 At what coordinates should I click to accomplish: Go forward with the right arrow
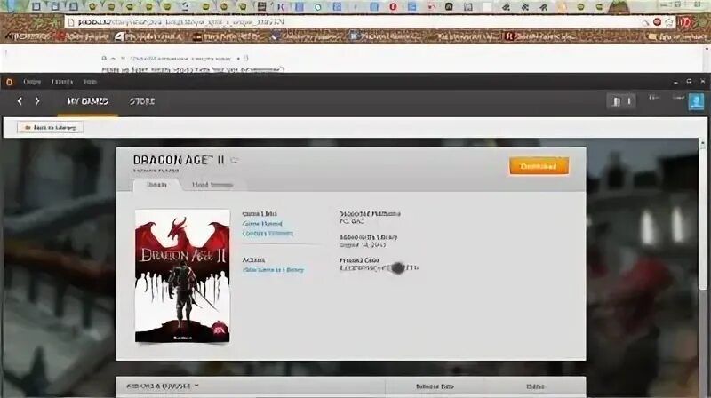[37, 101]
